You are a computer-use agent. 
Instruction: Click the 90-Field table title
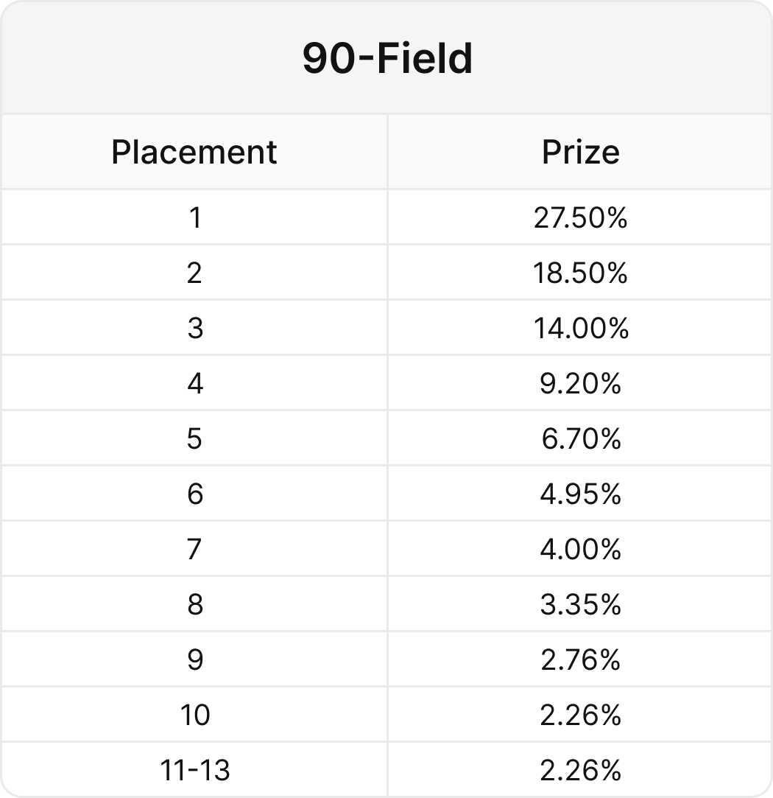pos(387,58)
